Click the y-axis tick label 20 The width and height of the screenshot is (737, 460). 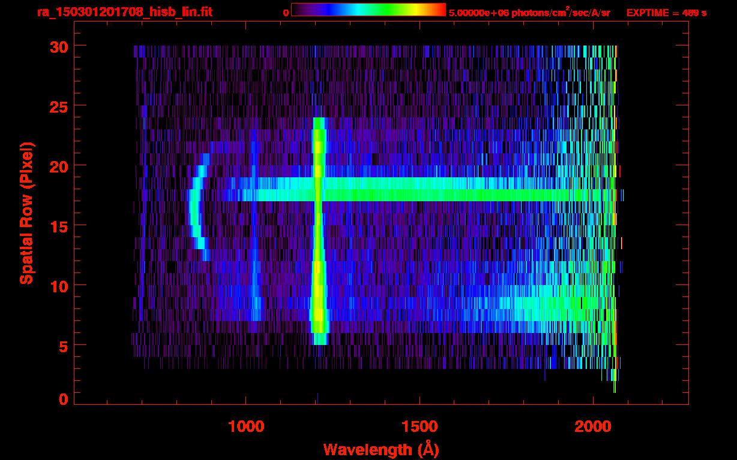click(x=58, y=166)
